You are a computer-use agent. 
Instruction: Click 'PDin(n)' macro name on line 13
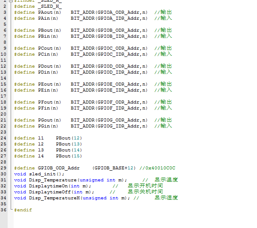click(x=48, y=72)
